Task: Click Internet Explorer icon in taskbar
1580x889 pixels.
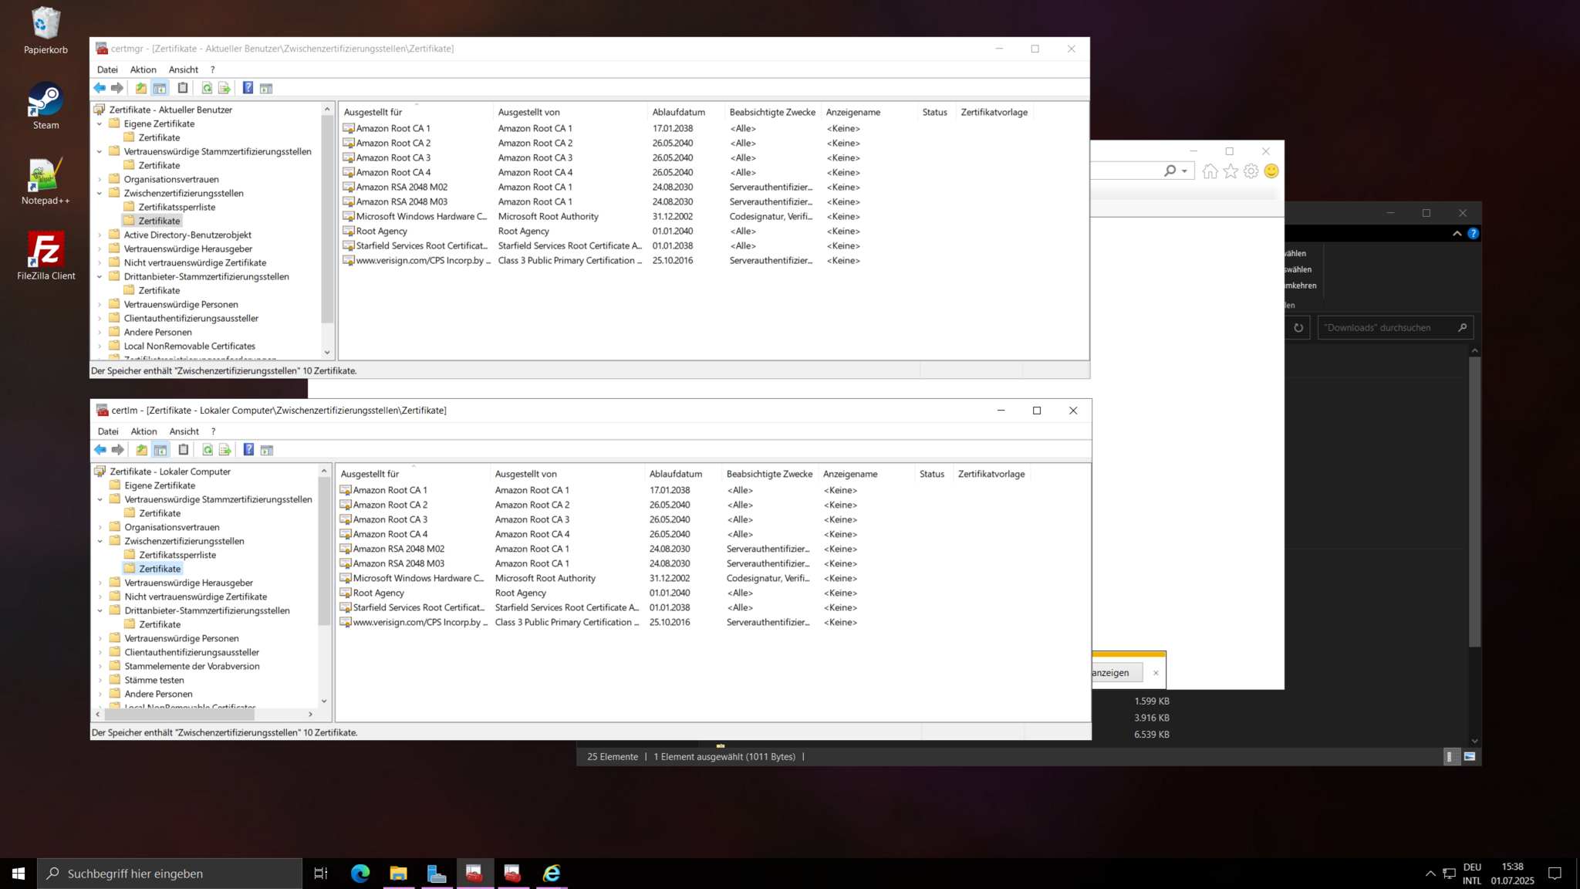Action: point(552,873)
